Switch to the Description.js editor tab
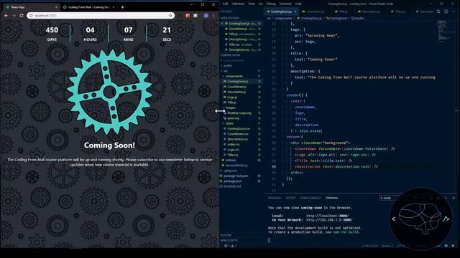Viewport: 460px width, 258px height. pos(370,11)
